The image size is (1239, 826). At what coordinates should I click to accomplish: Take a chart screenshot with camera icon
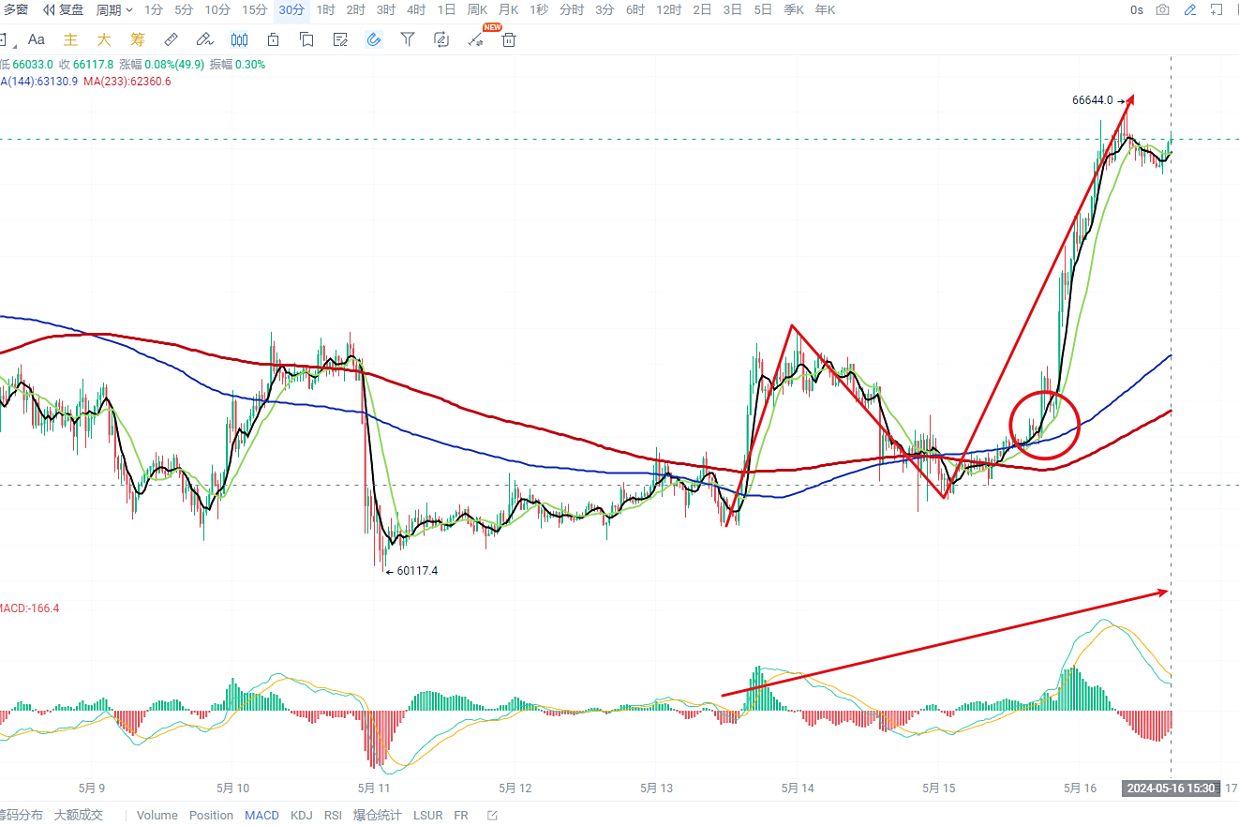[x=1163, y=10]
